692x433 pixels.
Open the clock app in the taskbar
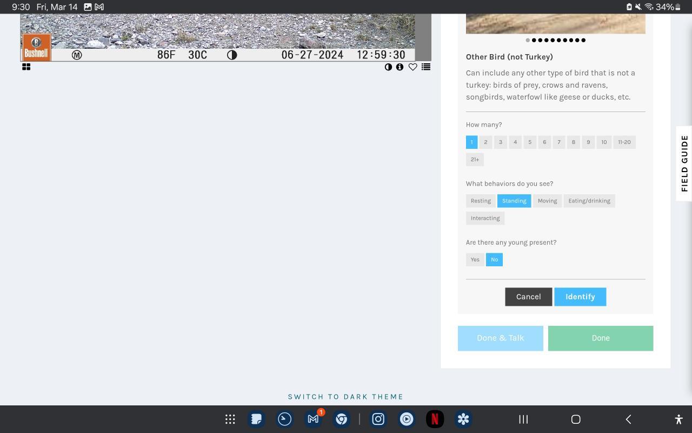(284, 419)
